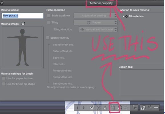Click the 'Person/Item etc.' overlay label
The width and height of the screenshot is (165, 114).
coord(63,77)
